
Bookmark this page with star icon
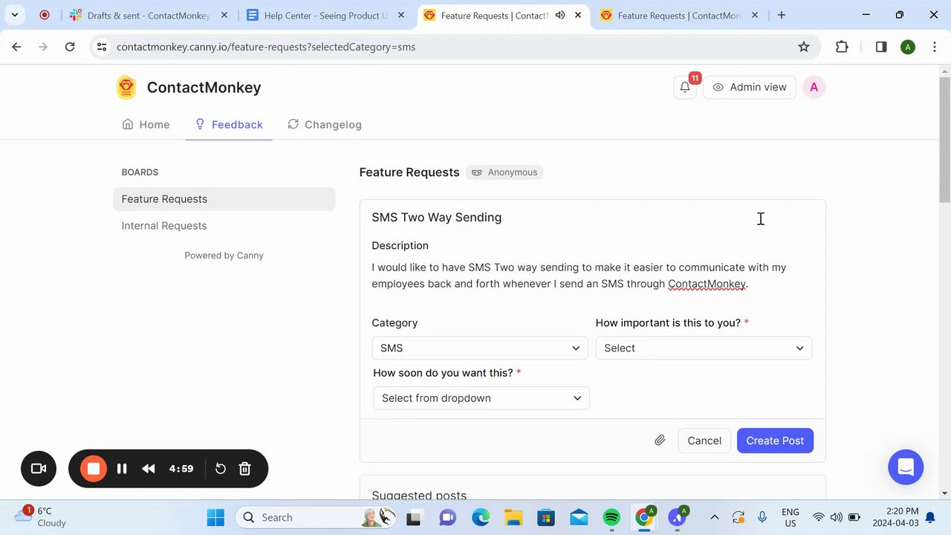pyautogui.click(x=804, y=47)
